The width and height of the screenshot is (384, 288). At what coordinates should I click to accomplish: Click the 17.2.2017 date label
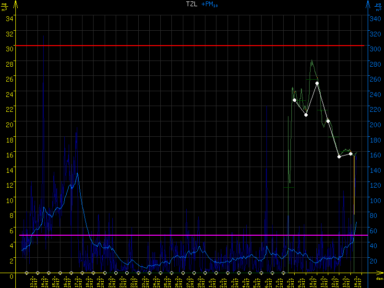click(77, 281)
